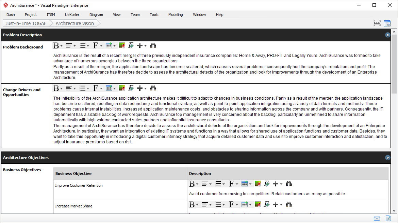Click panel layout icon at top right
Image resolution: width=398 pixels, height=223 pixels.
[x=387, y=23]
